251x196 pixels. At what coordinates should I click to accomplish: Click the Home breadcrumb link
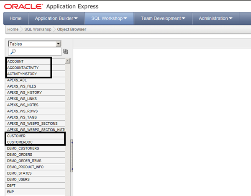pos(13,29)
